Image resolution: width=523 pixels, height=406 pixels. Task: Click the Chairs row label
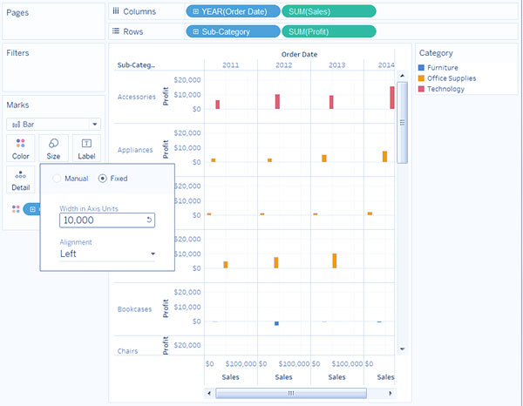pos(127,351)
